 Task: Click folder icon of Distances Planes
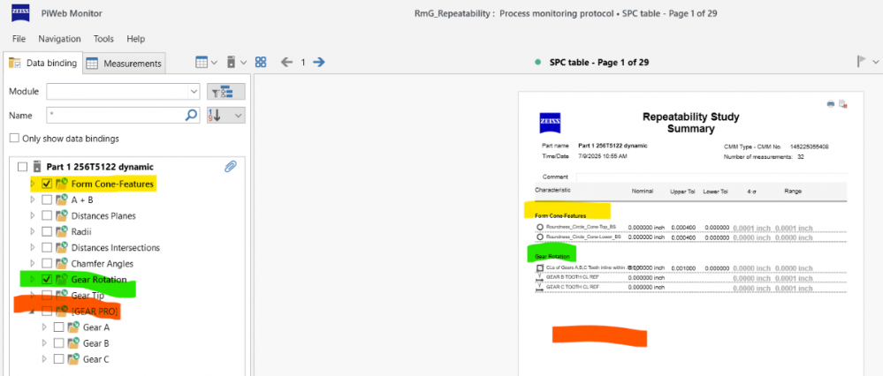point(61,215)
